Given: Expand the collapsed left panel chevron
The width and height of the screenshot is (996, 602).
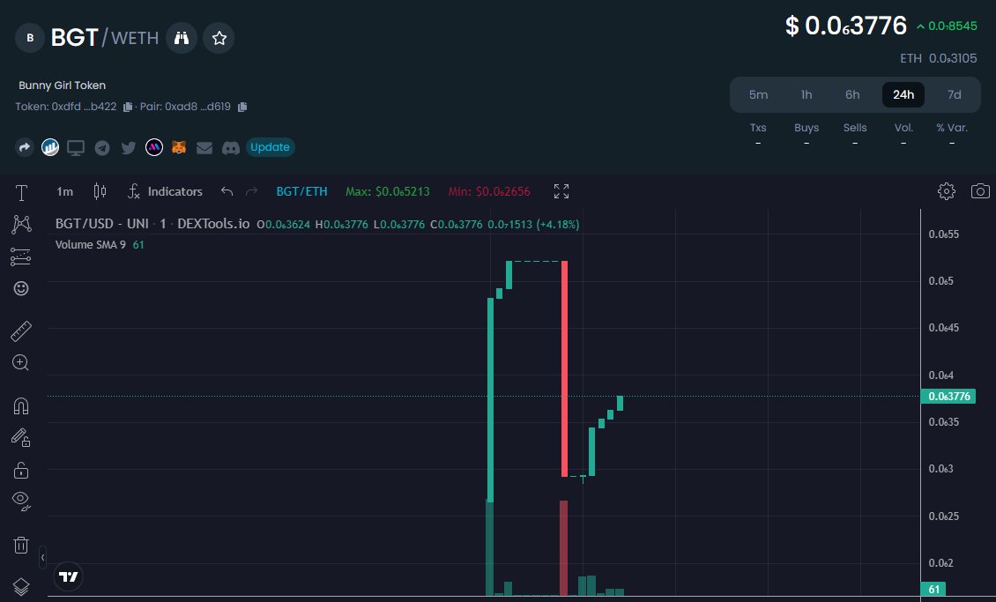Looking at the screenshot, I should [x=41, y=558].
